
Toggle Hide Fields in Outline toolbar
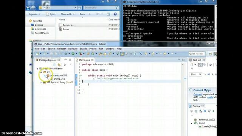click(205, 111)
